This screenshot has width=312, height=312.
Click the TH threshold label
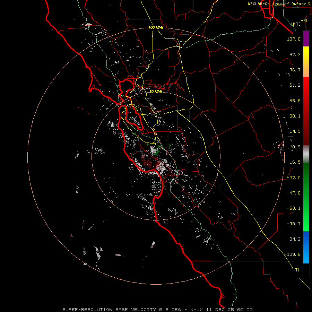298,270
